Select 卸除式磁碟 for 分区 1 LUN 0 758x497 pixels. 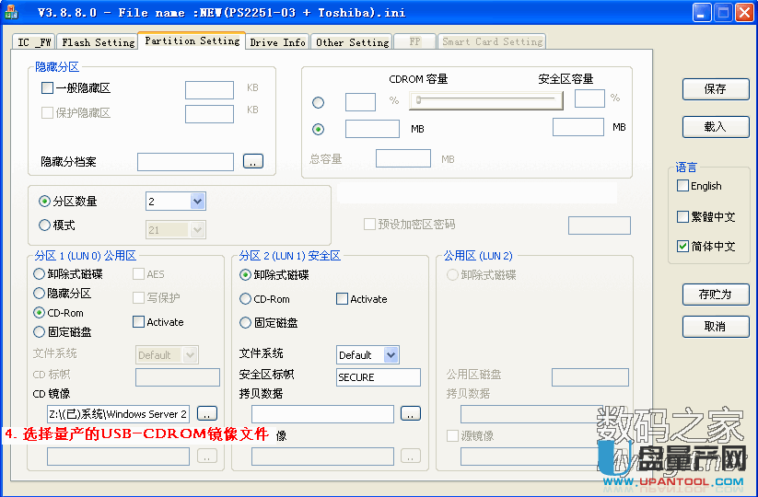pos(40,274)
